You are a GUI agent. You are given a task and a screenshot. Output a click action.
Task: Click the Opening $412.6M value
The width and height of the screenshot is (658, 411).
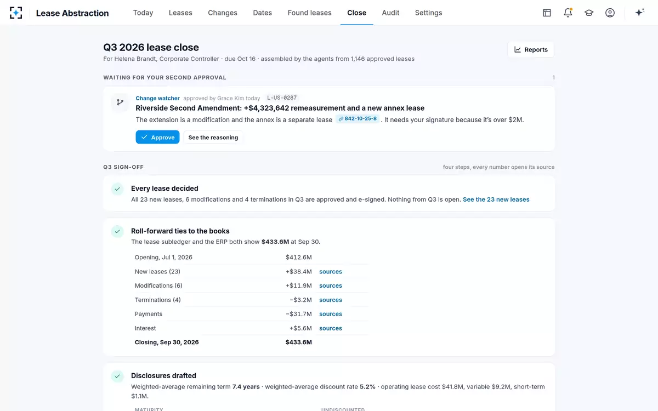tap(299, 257)
